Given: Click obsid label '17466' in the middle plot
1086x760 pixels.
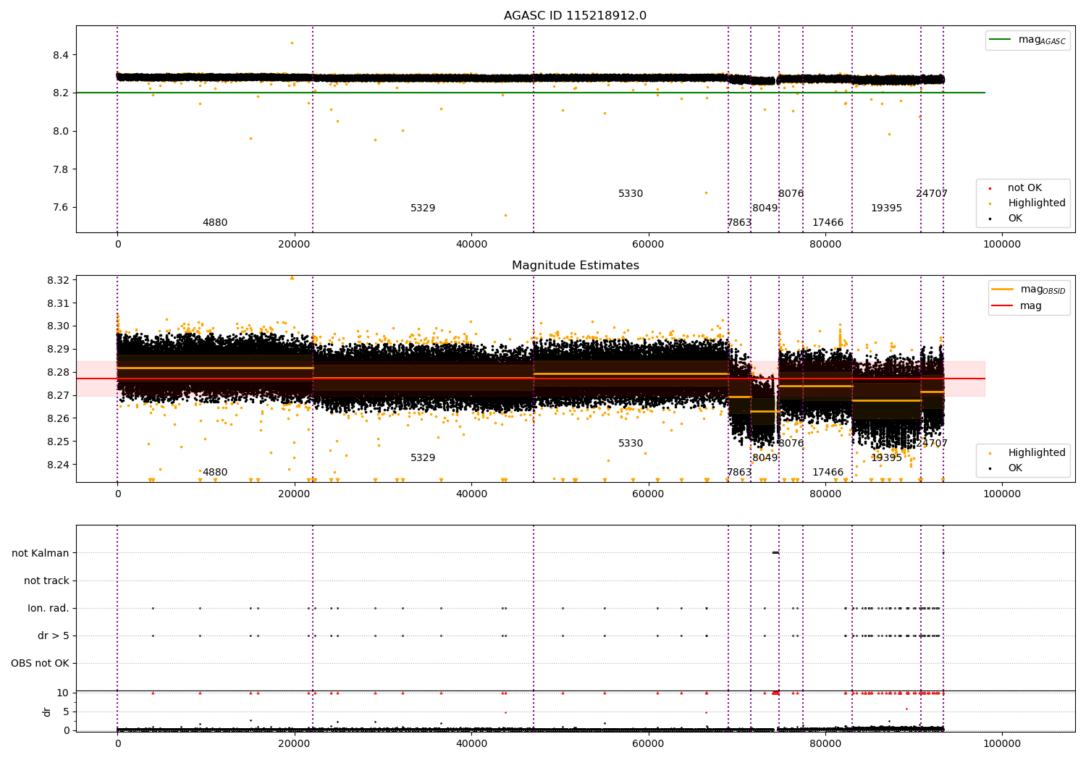Looking at the screenshot, I should click(x=828, y=473).
